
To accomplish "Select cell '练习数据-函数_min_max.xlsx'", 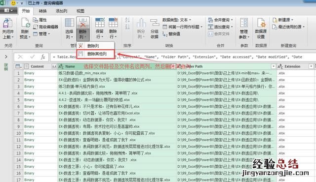I will click(x=117, y=73).
